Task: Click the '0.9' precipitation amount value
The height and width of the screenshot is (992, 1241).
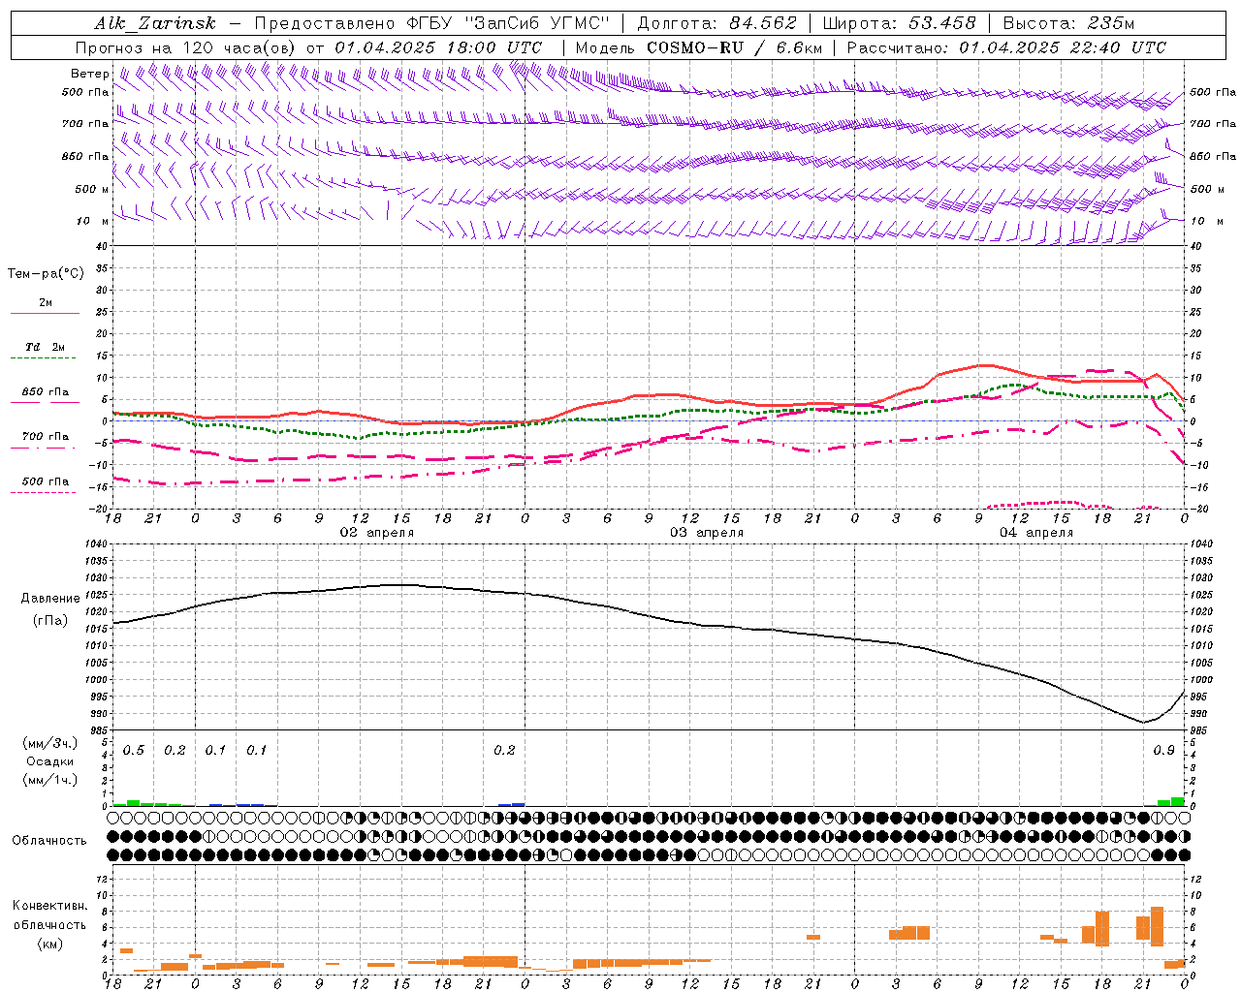Action: click(1163, 751)
